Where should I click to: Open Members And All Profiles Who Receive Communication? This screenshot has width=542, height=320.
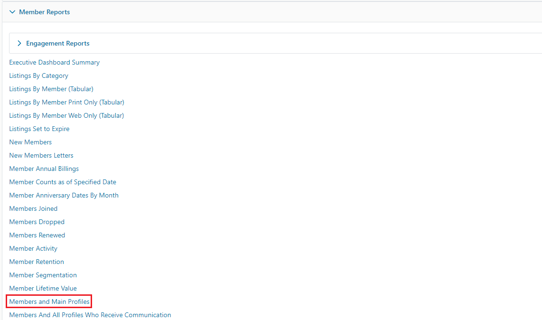(x=90, y=315)
